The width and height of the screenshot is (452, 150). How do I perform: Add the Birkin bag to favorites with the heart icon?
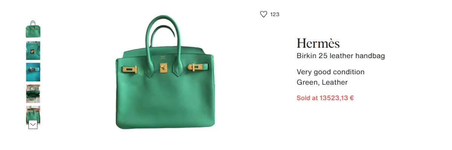pyautogui.click(x=263, y=14)
